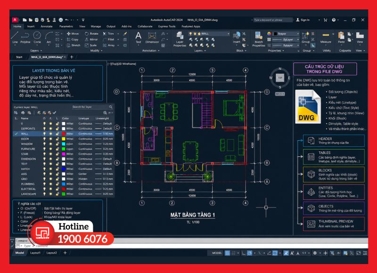Viewport: 377px width, 273px height.
Task: Click the Undo arrow in quick access toolbar
Action: (x=67, y=20)
